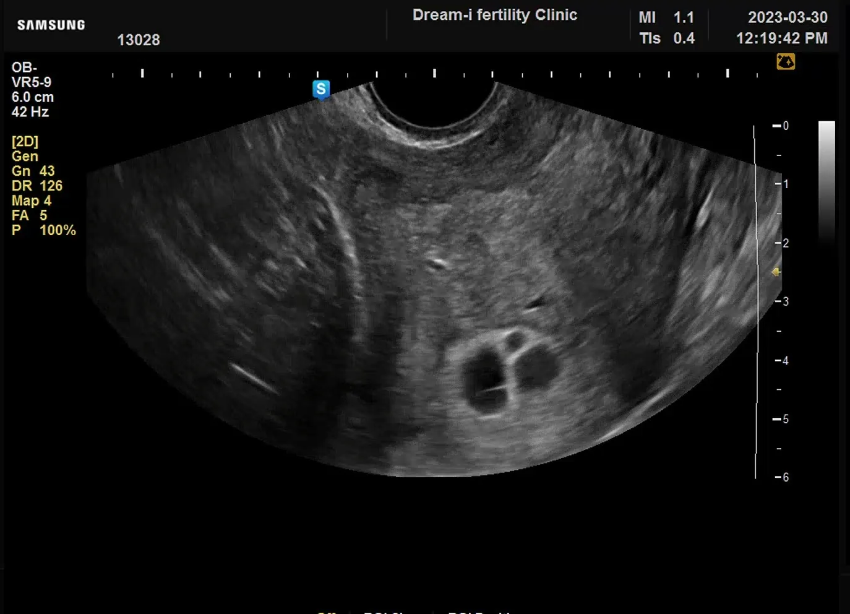Select the [2D] mode label

pyautogui.click(x=25, y=142)
